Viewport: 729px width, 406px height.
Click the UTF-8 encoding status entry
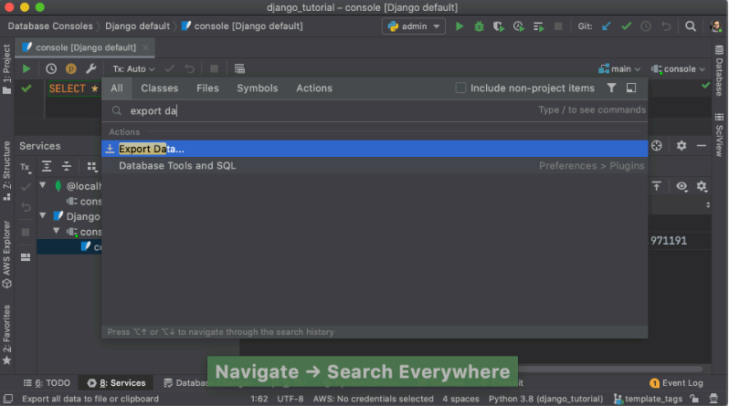click(x=291, y=399)
